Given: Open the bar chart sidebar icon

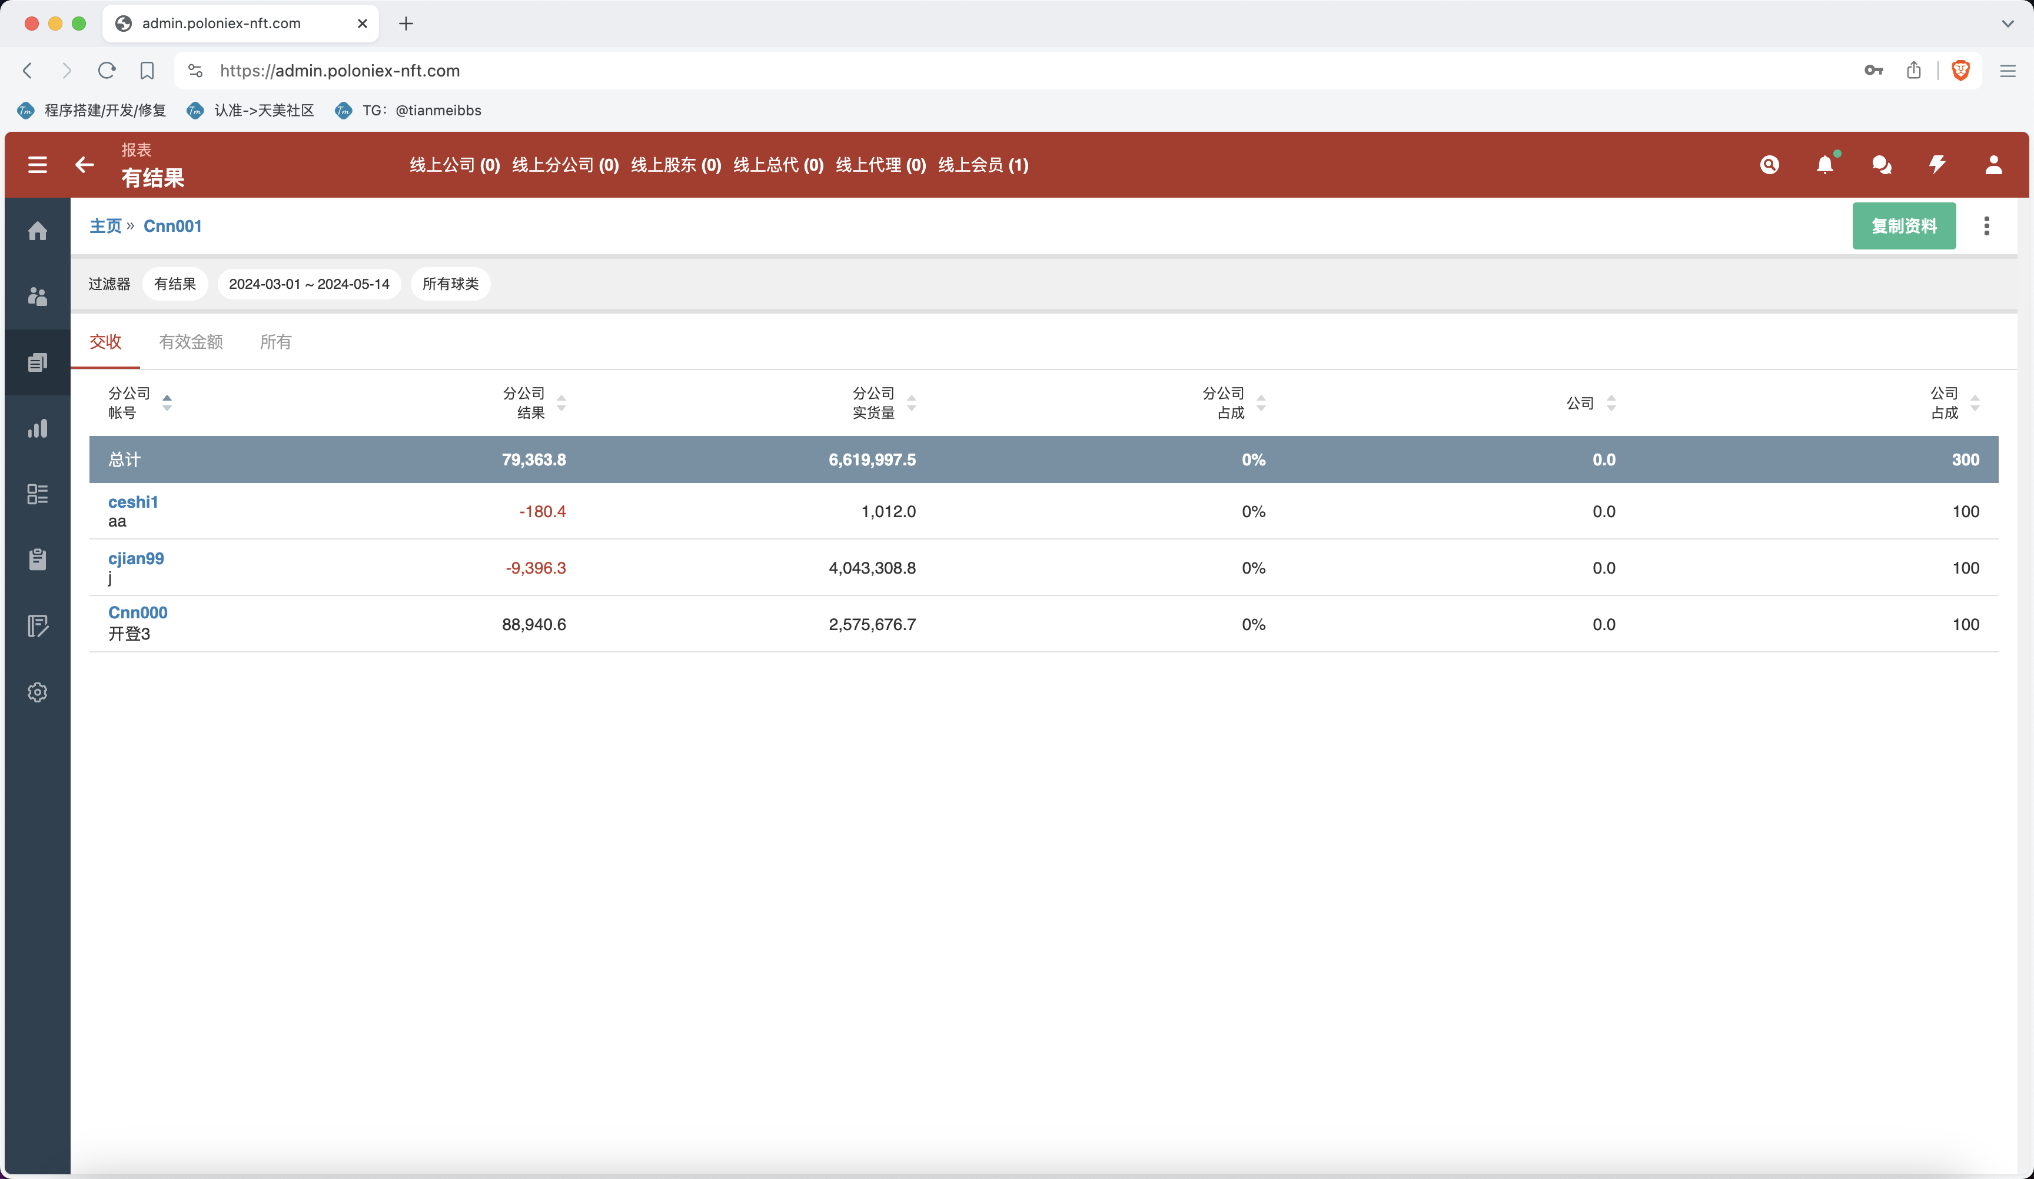Looking at the screenshot, I should (37, 428).
